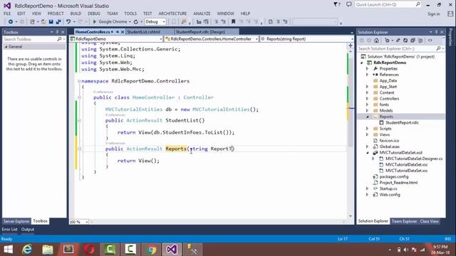Switch to StudentReport.rdlc [Design] tab
Screen dimensions: 456x256
tap(200, 32)
